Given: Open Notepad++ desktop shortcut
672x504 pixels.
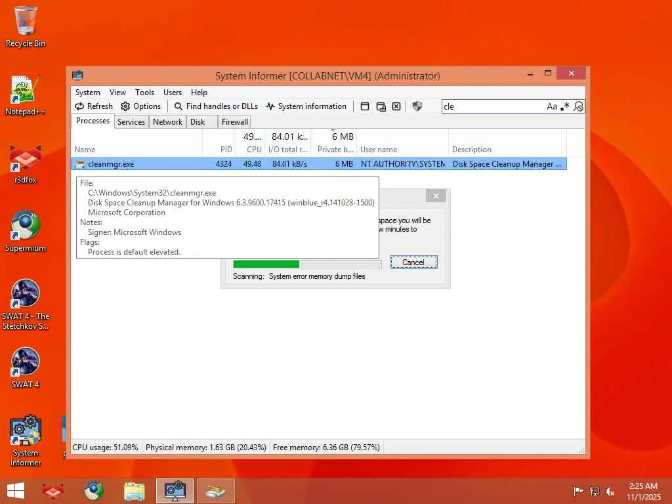Looking at the screenshot, I should tap(26, 95).
